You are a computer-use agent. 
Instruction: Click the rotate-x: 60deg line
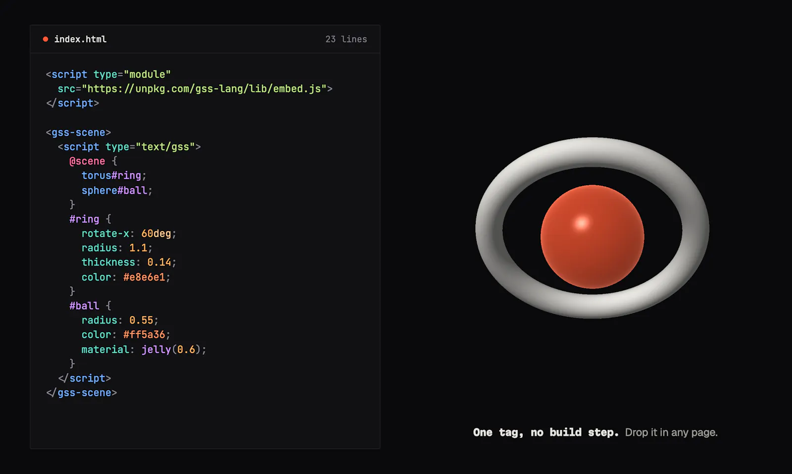point(129,233)
